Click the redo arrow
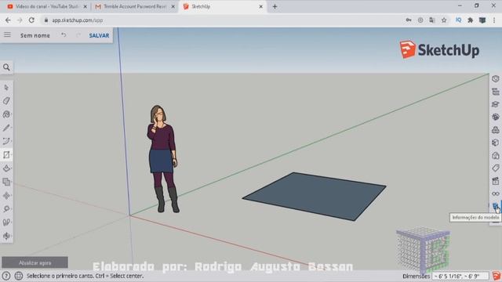Image resolution: width=502 pixels, height=282 pixels. click(78, 34)
